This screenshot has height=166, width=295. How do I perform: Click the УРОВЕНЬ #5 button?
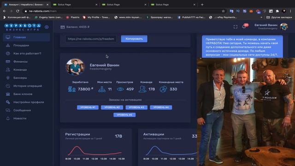[x=124, y=115]
